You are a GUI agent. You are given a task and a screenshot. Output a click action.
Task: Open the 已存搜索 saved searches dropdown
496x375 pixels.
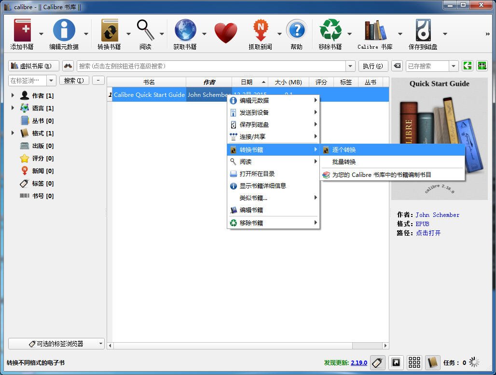tap(453, 66)
